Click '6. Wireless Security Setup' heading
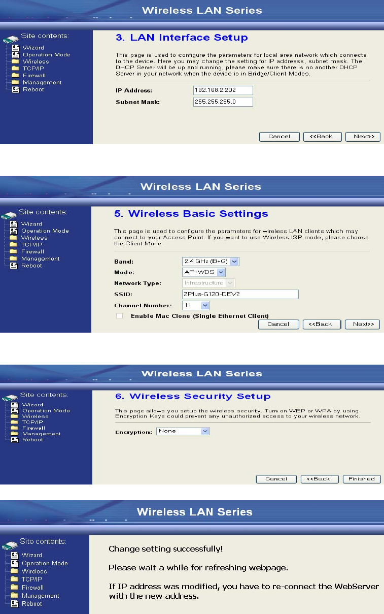Viewport: 384px width, 614px height. [193, 396]
